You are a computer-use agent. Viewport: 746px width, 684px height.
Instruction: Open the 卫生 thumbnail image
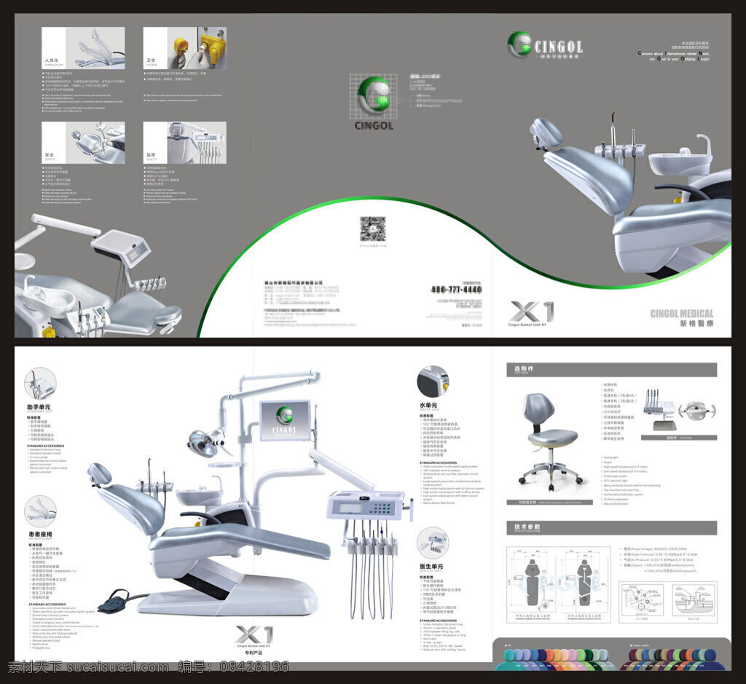point(184,48)
